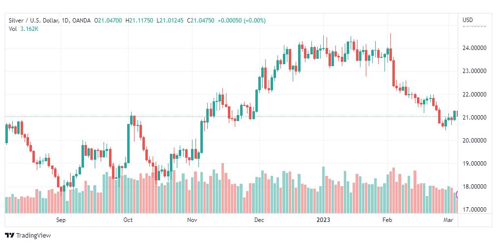The width and height of the screenshot is (497, 244).
Task: Click the 2023 marker on time axis
Action: pyautogui.click(x=323, y=220)
